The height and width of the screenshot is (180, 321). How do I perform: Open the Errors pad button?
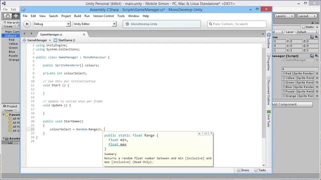click(243, 170)
